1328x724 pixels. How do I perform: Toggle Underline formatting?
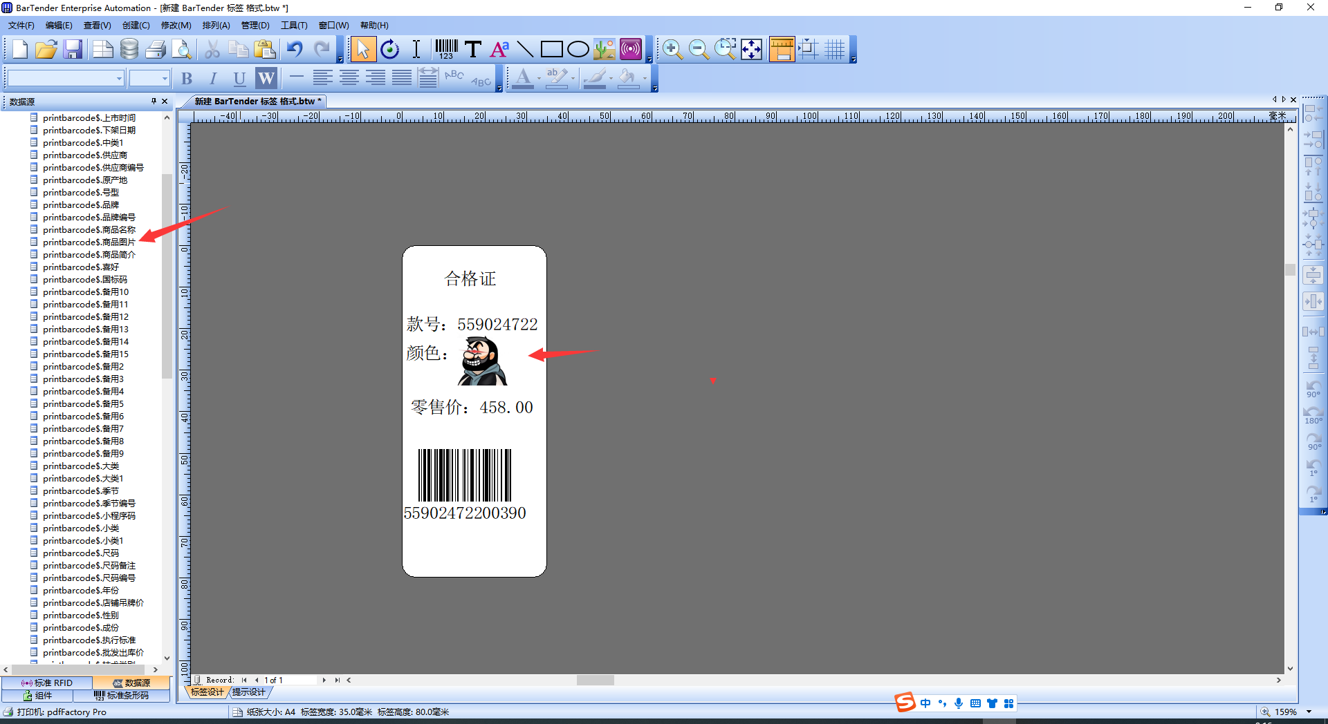click(239, 79)
